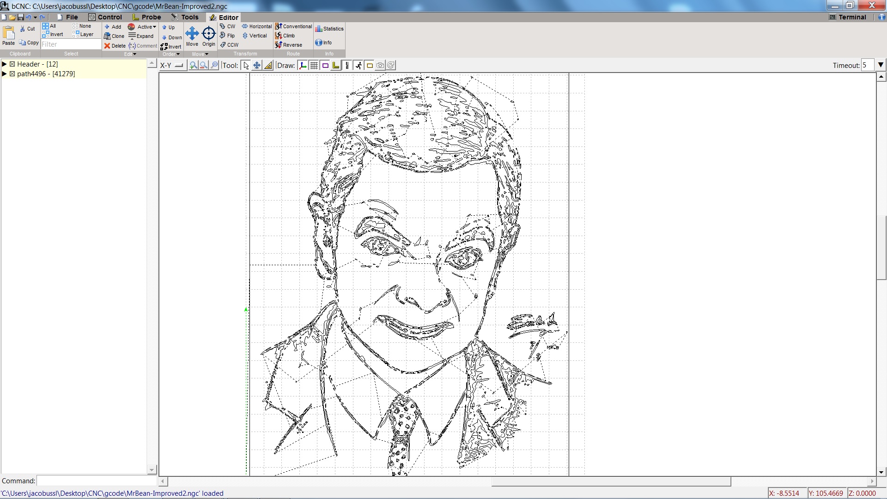The height and width of the screenshot is (499, 887).
Task: Toggle grid display
Action: click(314, 65)
